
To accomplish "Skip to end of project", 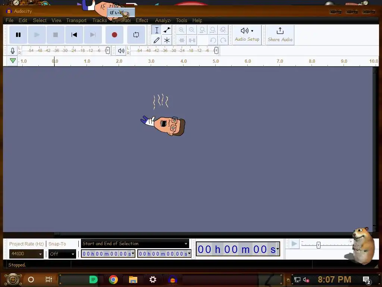I will tap(93, 35).
